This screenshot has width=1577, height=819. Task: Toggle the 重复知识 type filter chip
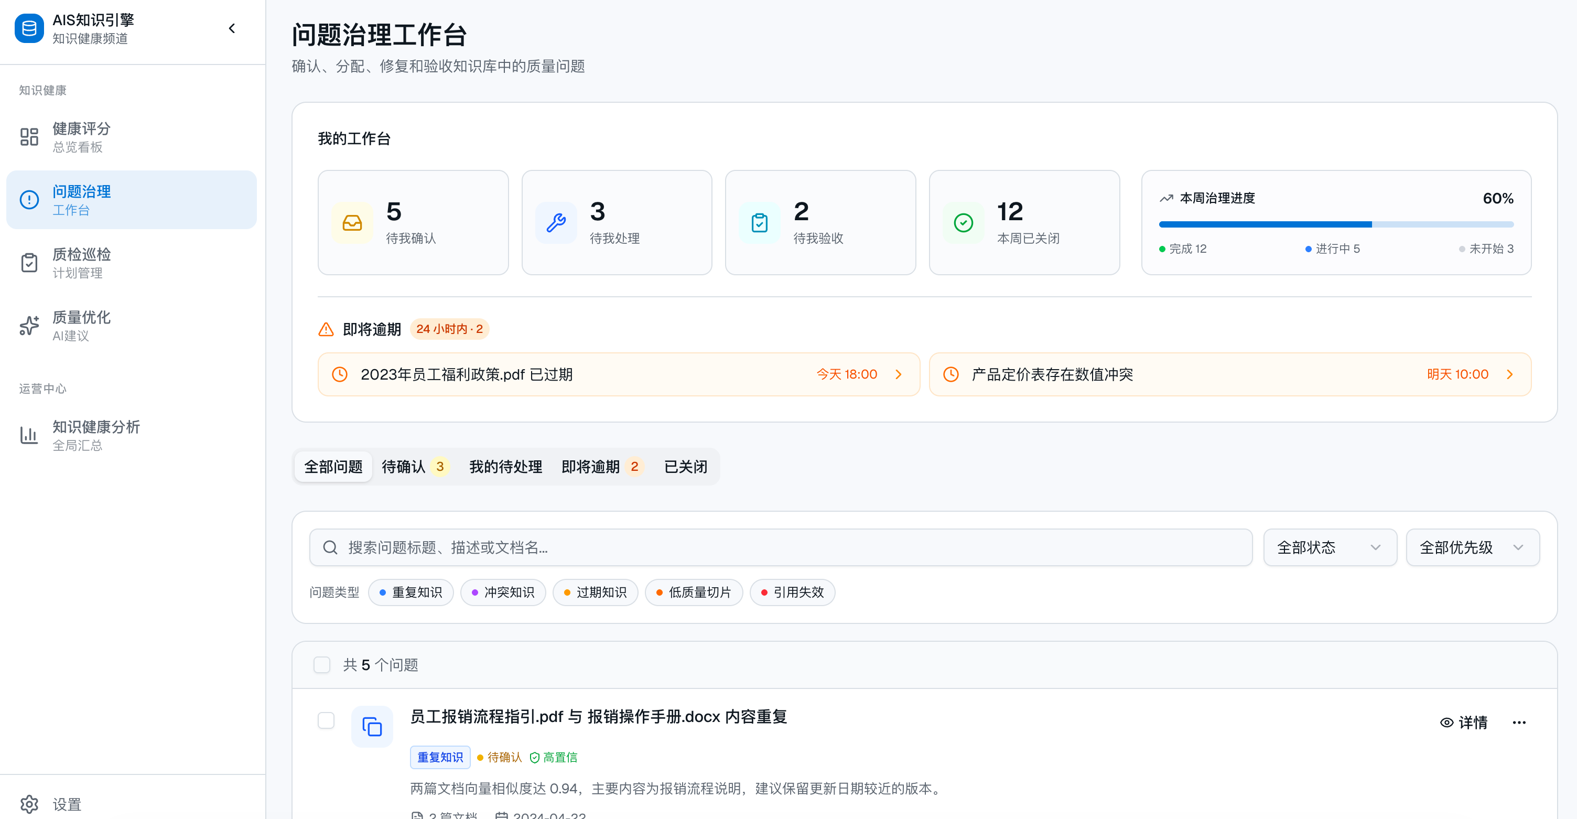click(411, 592)
